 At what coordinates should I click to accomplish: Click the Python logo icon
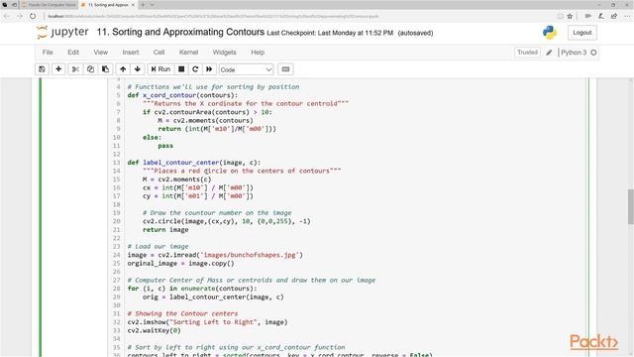click(x=550, y=33)
